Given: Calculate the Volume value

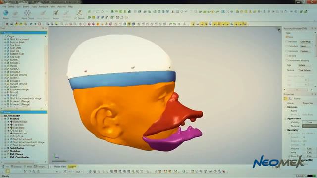Looking at the screenshot, I should coord(309,149).
